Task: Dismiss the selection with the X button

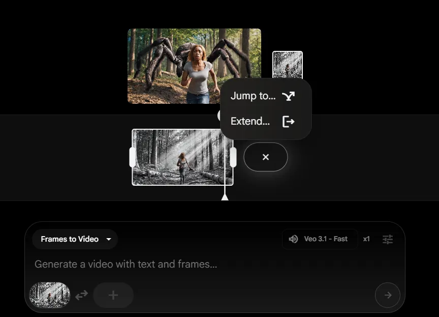Action: click(x=265, y=157)
